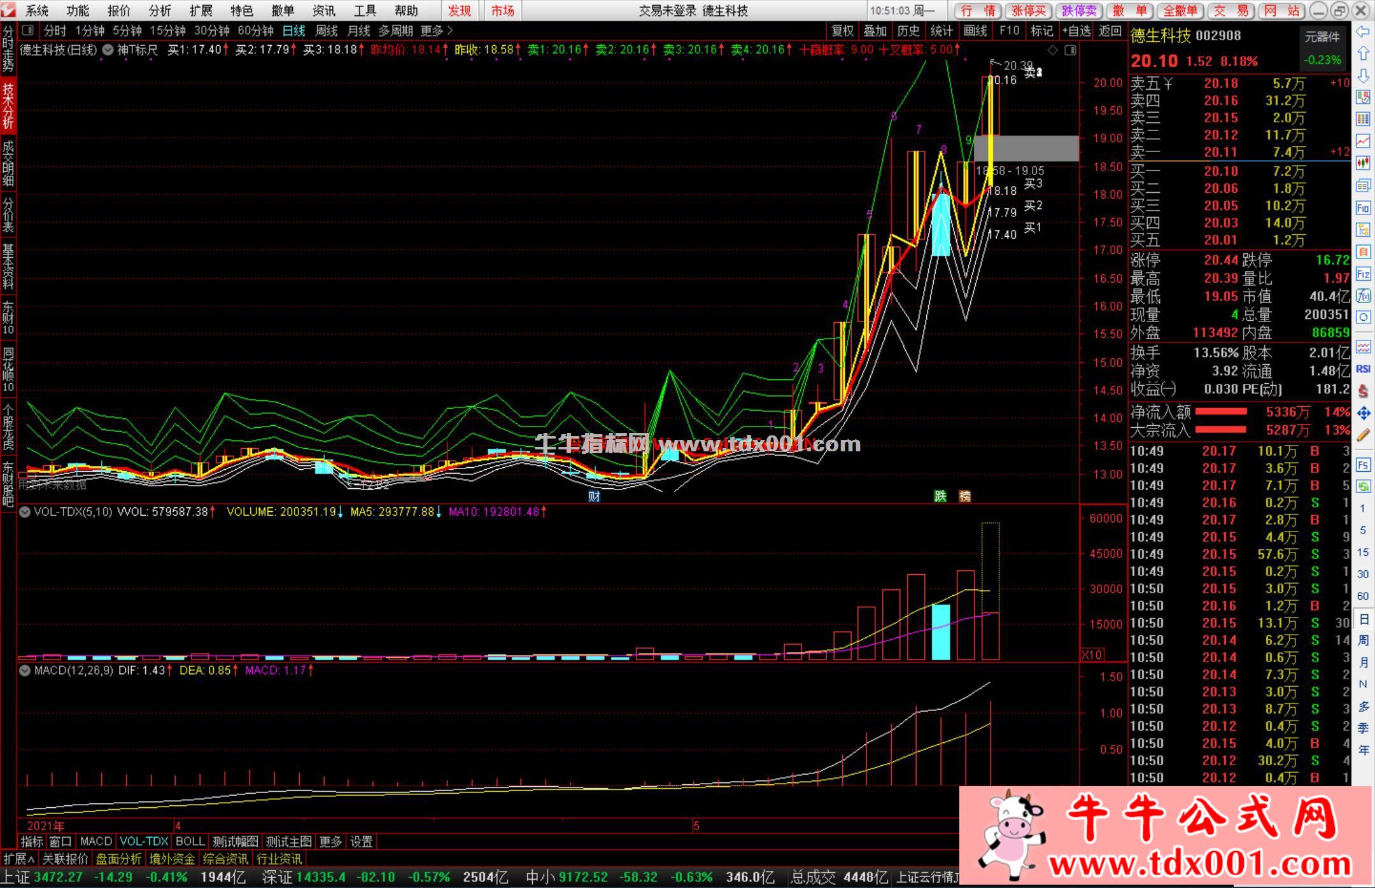Toggle the chart layout square at top-left
Screen dimensions: 1375x888
click(x=27, y=30)
